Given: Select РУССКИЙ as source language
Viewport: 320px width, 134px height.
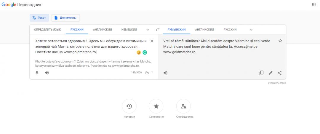Looking at the screenshot, I should tap(77, 30).
